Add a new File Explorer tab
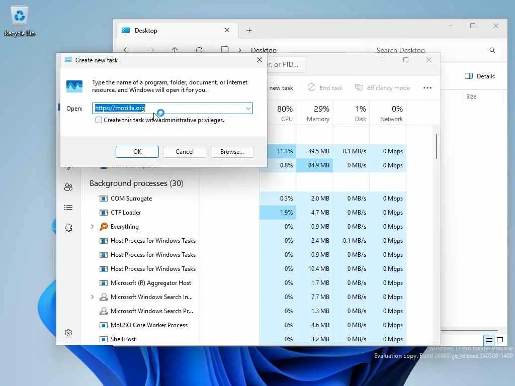Screen dimensions: 515x386 coord(249,31)
